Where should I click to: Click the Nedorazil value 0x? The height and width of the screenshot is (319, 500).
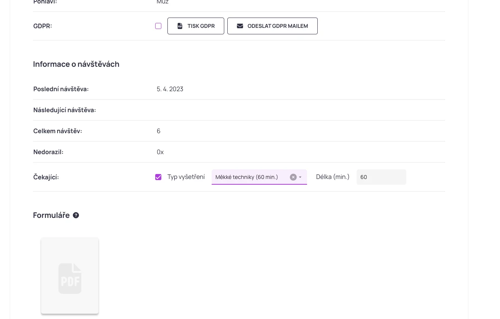[x=160, y=152]
